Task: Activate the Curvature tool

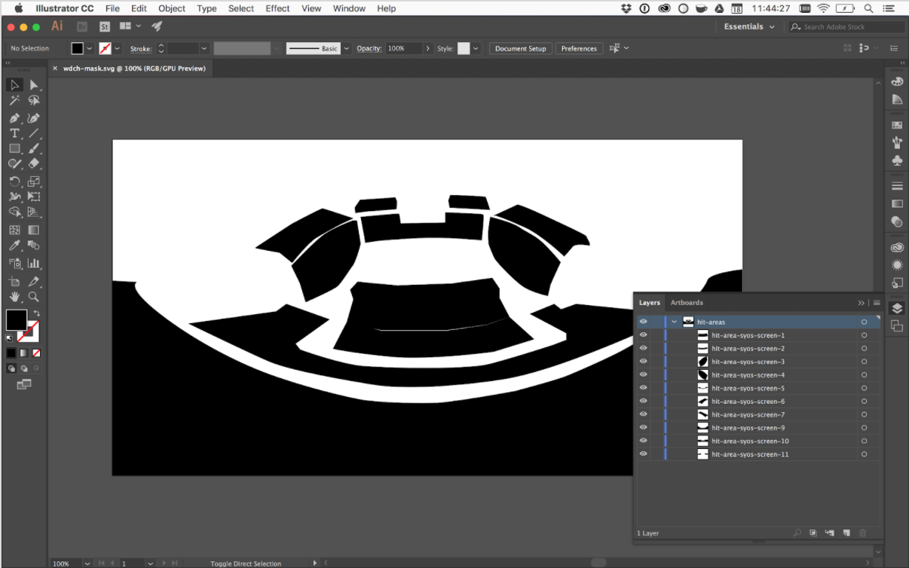Action: (x=34, y=118)
